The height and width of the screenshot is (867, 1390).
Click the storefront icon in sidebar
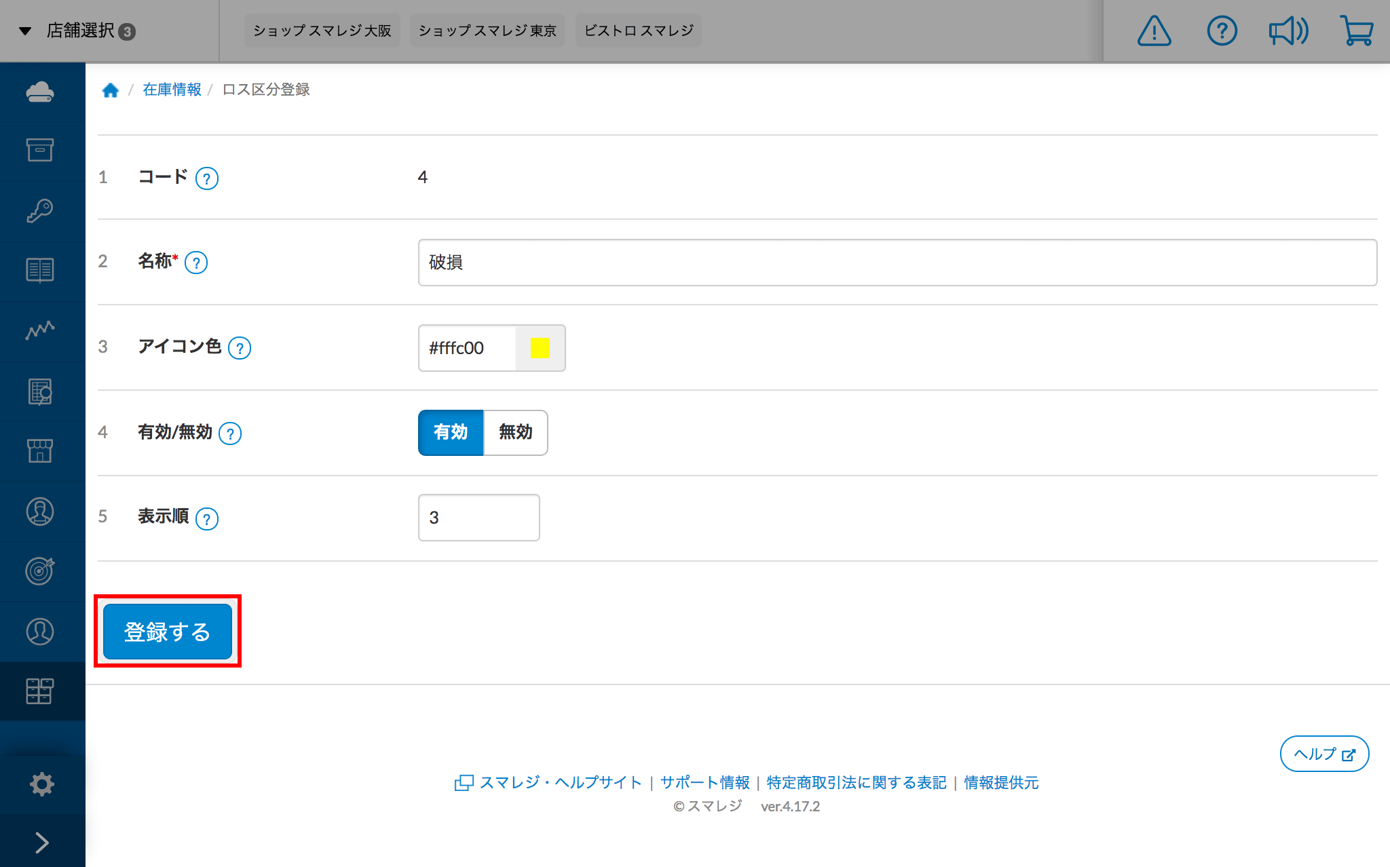pos(40,450)
